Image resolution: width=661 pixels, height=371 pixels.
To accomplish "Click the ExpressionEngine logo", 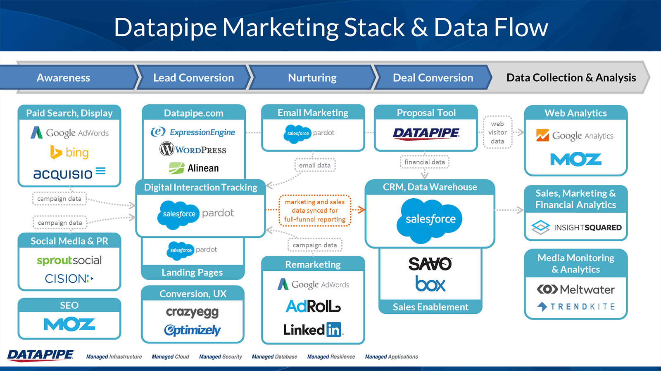I will pos(193,132).
